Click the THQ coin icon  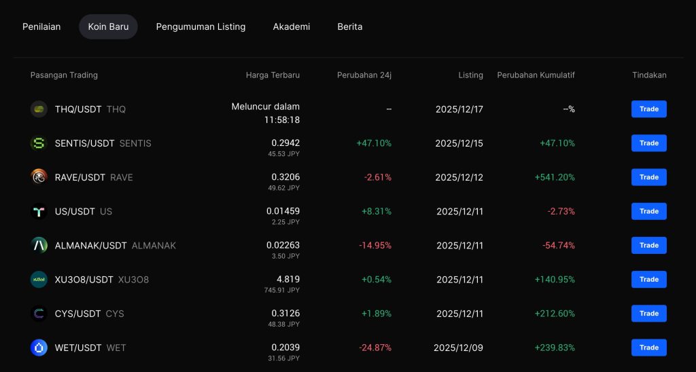coord(39,109)
